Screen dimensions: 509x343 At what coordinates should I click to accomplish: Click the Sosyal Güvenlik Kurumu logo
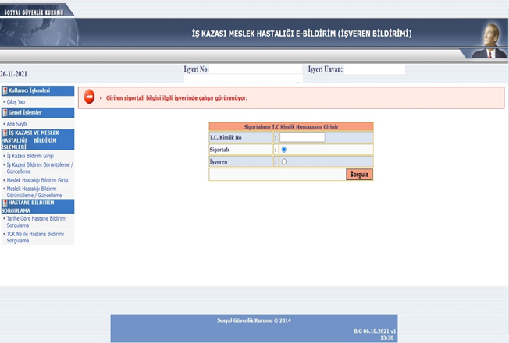pos(34,12)
